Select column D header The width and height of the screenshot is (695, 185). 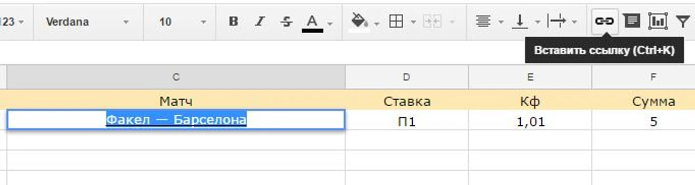click(x=407, y=77)
